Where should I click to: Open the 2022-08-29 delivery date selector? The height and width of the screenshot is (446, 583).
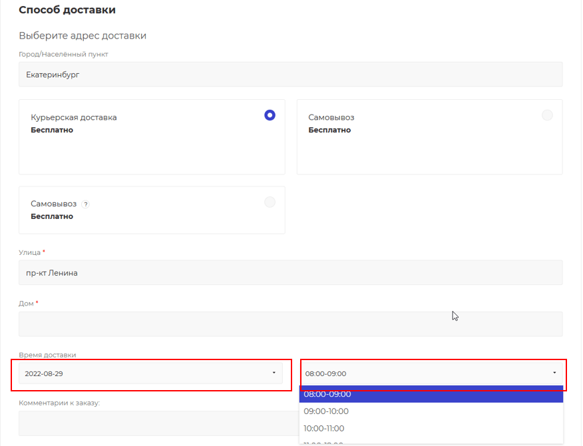[146, 373]
